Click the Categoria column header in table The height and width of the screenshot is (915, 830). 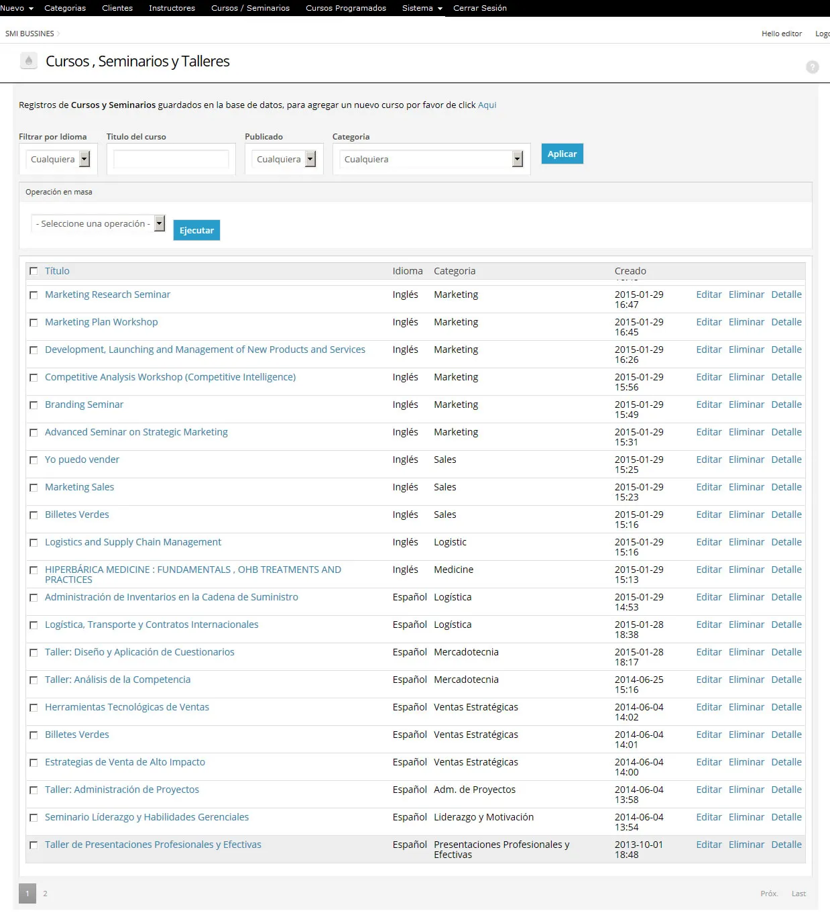pos(455,271)
